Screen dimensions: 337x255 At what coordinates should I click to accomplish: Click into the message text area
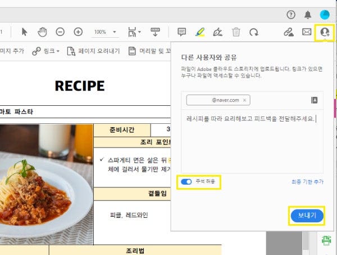point(252,141)
